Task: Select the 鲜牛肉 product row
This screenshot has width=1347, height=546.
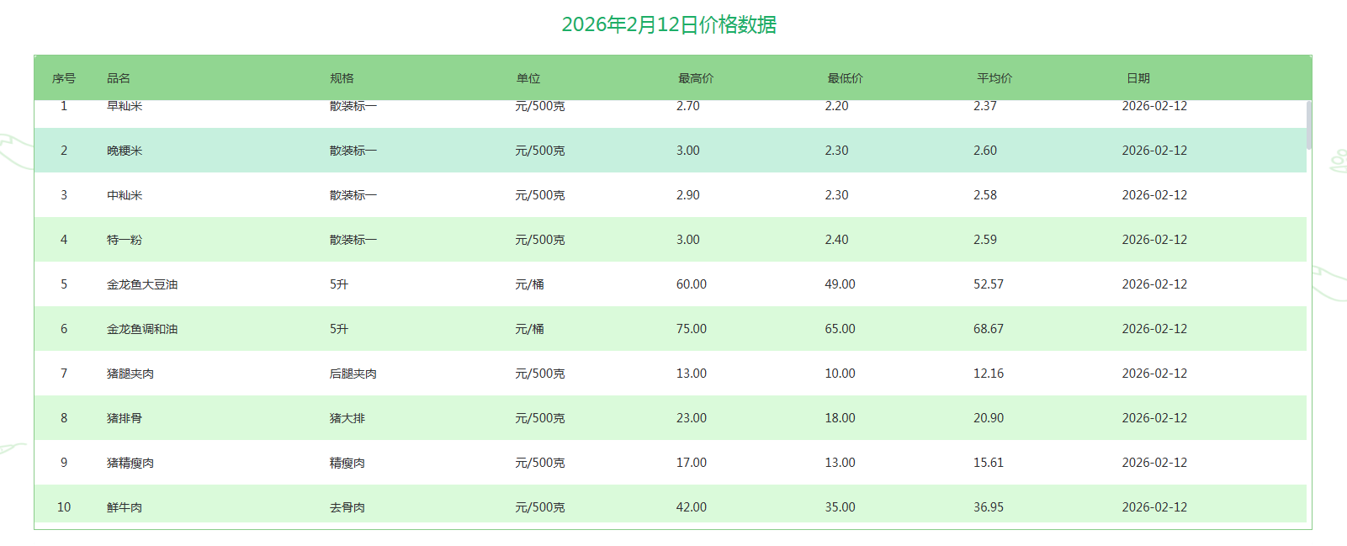Action: click(125, 507)
